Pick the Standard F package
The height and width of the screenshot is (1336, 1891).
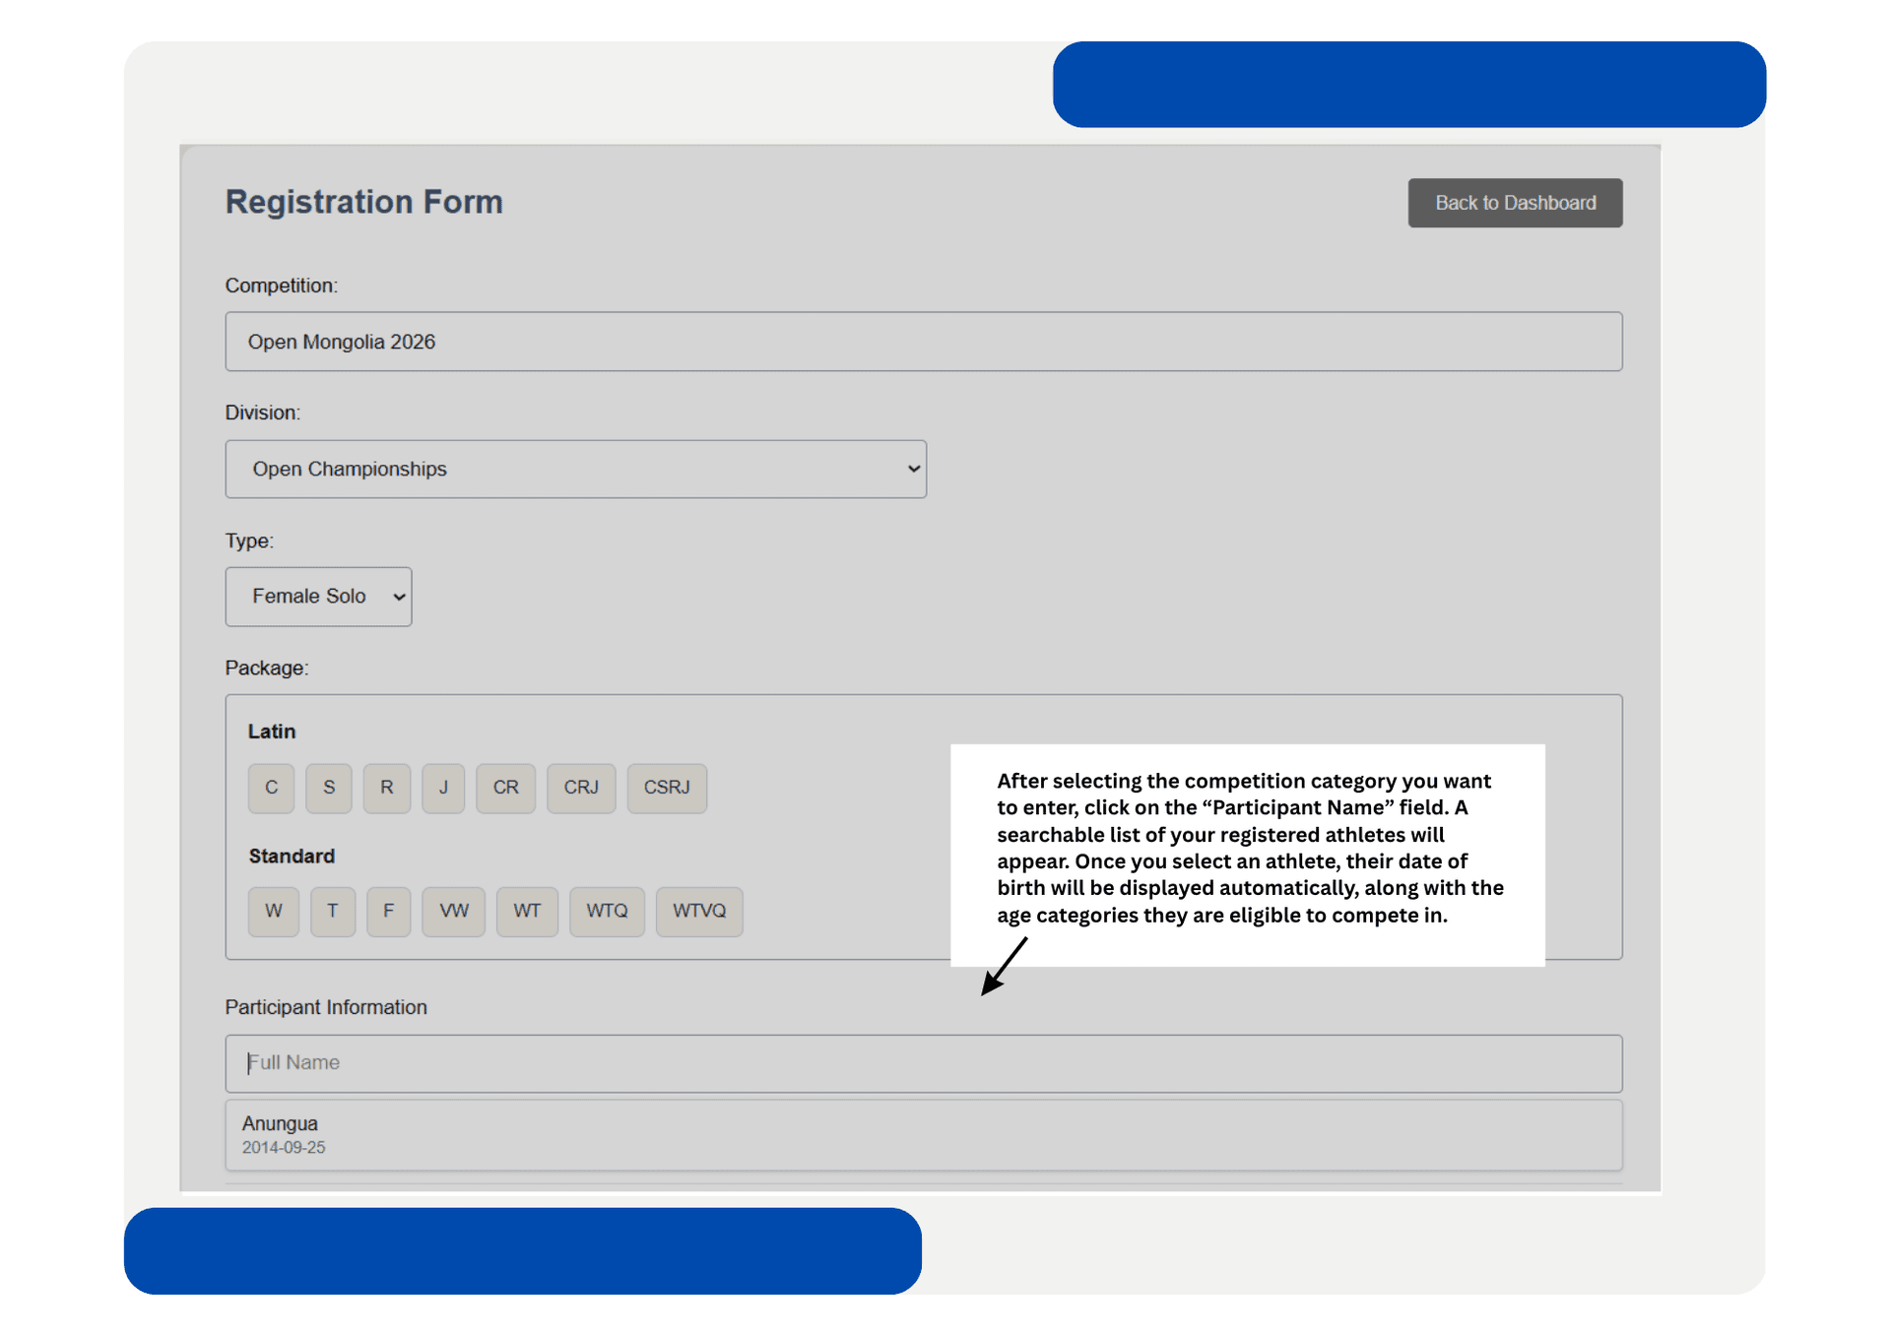pos(388,911)
